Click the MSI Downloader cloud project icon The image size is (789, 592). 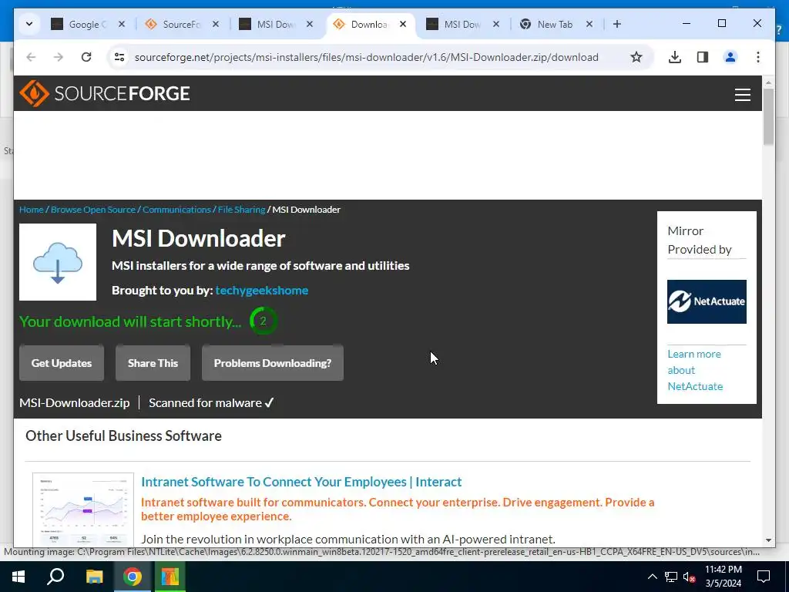point(58,262)
